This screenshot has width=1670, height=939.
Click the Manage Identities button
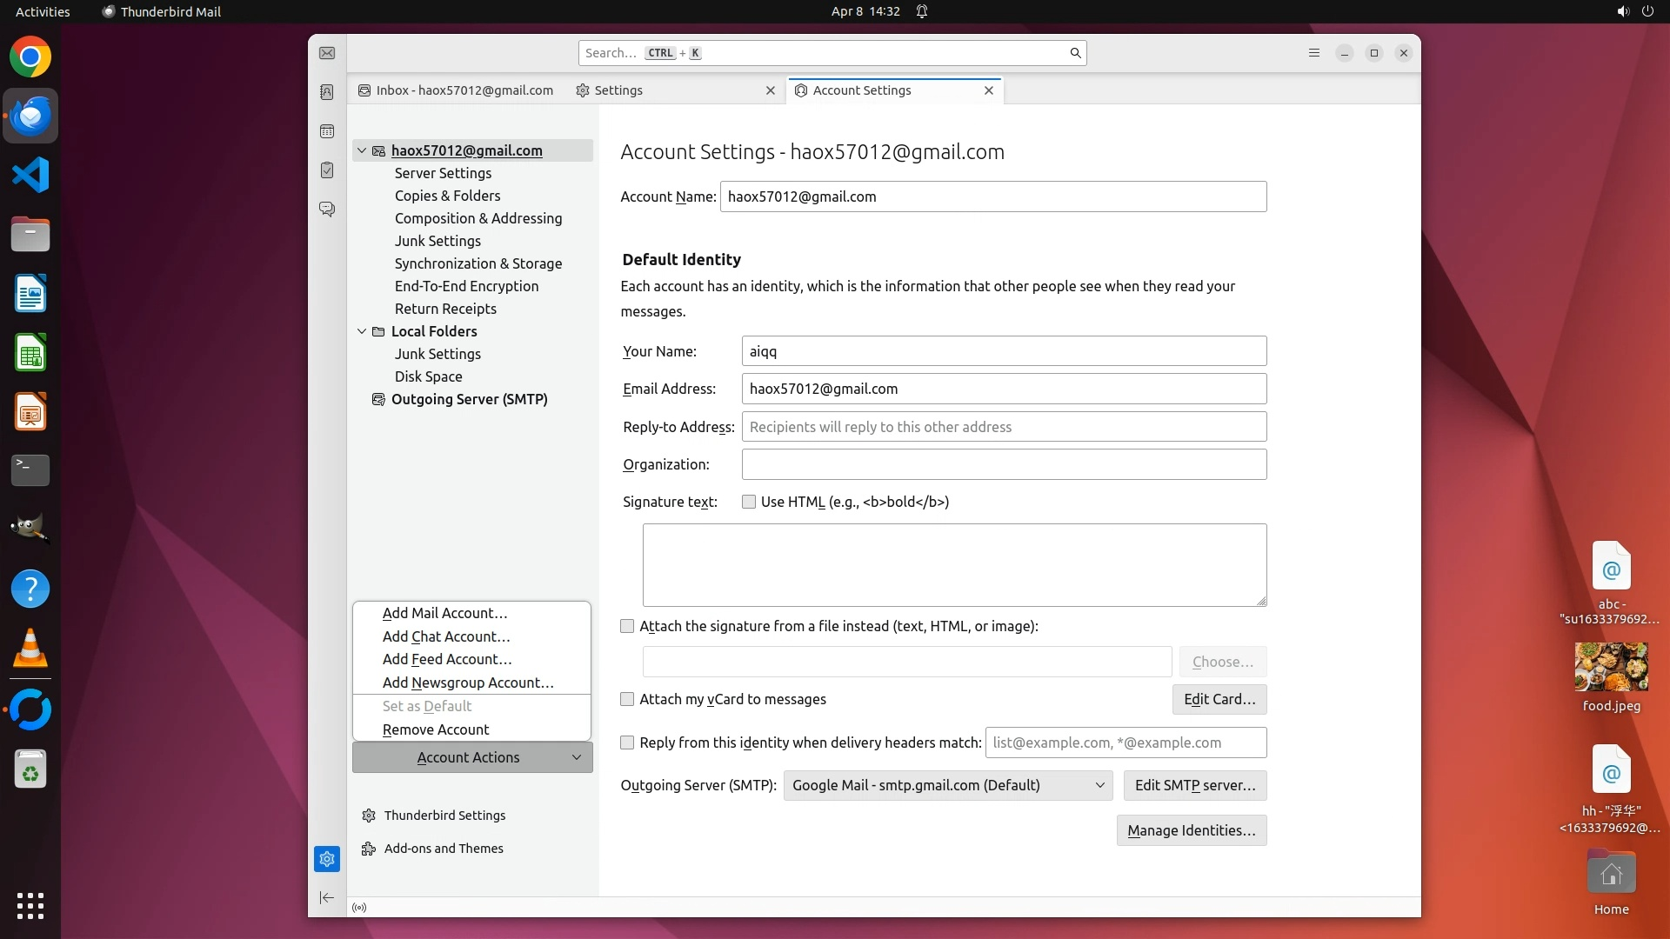[x=1191, y=830]
